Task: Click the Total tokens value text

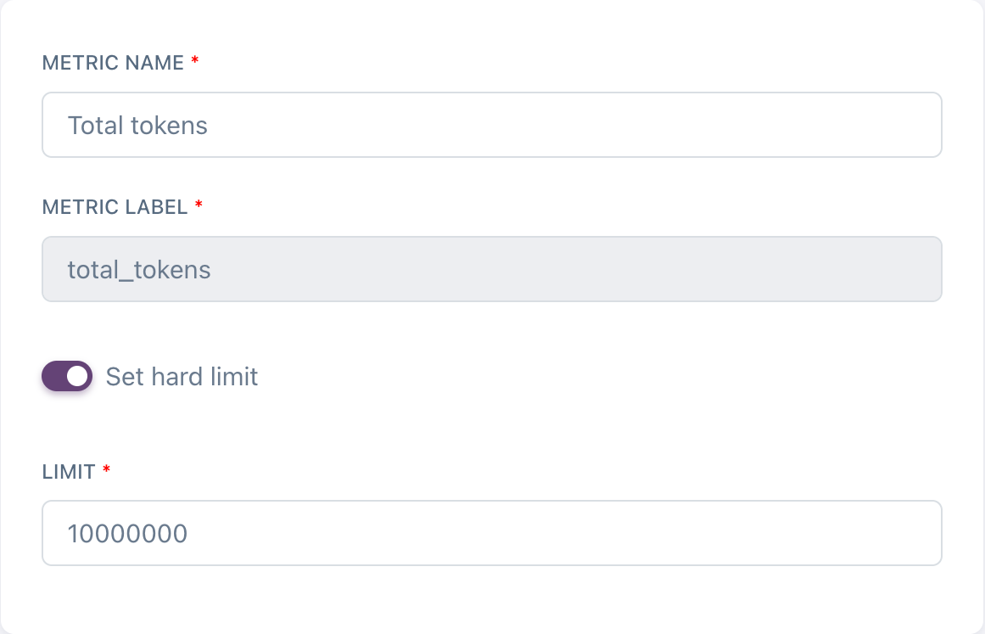Action: click(x=137, y=125)
